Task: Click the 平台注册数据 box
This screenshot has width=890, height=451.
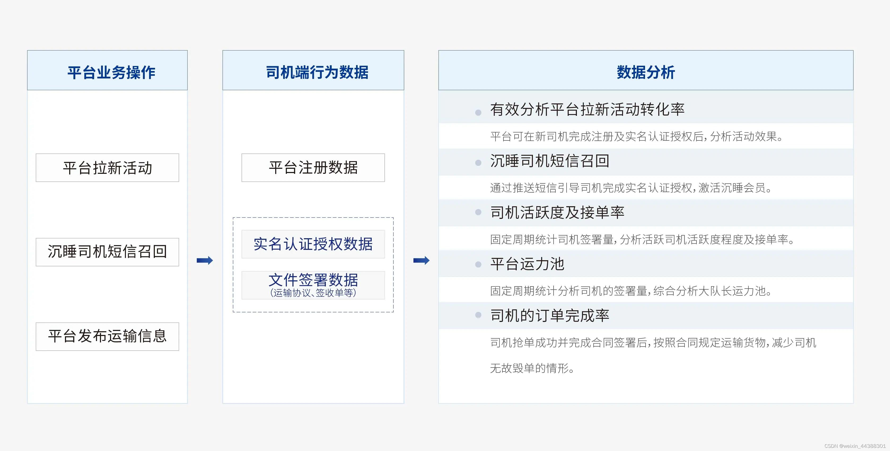Action: (x=313, y=168)
